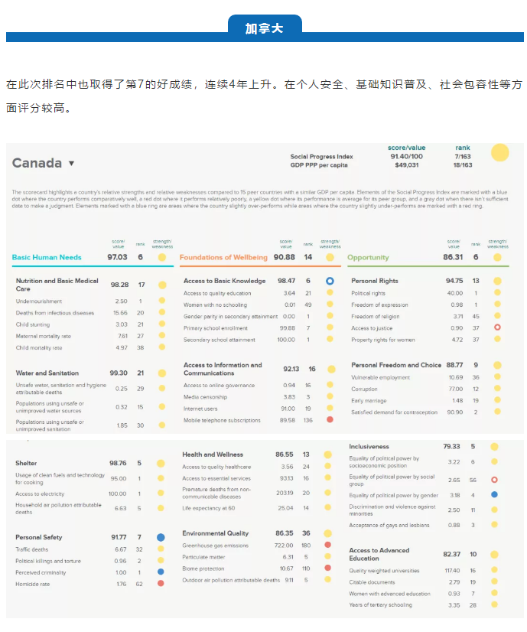The height and width of the screenshot is (632, 527).
Task: Click the Maternal mortality rate row label
Action: click(x=43, y=336)
